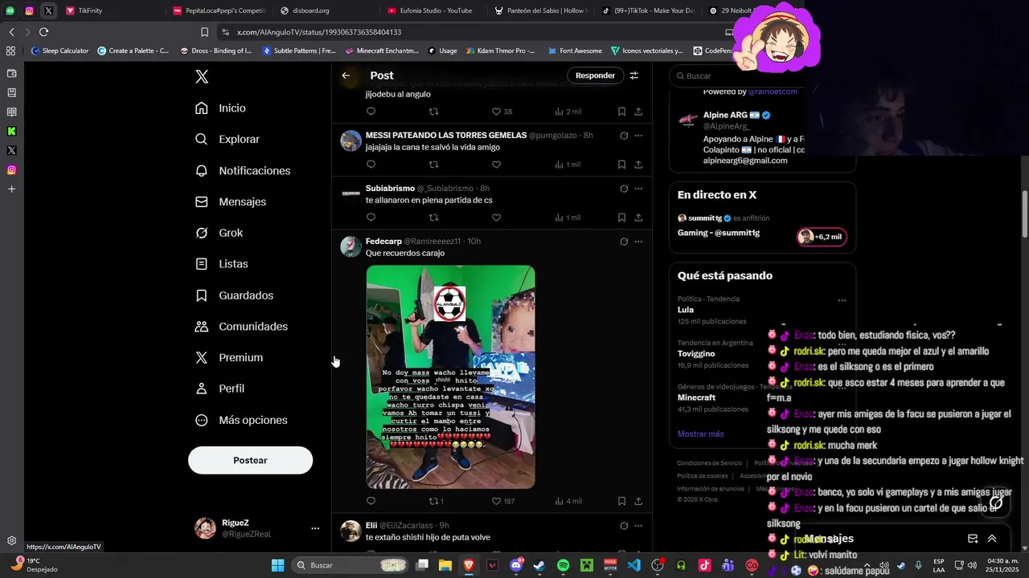Bookmark Fedecarp's post
Viewport: 1029px width, 578px height.
621,501
